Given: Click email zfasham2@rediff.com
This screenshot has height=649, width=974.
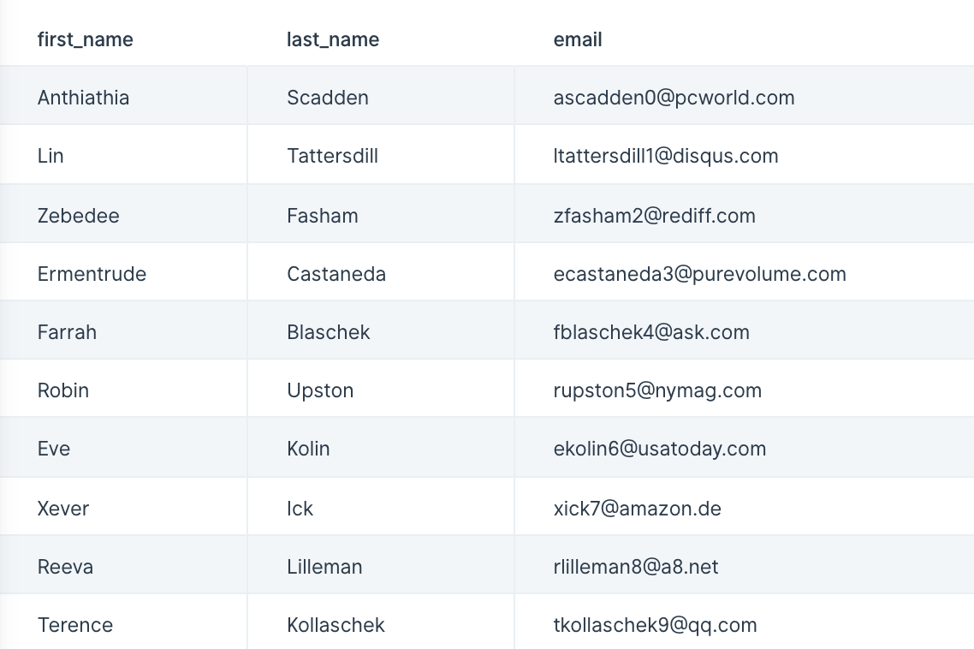Looking at the screenshot, I should [x=655, y=216].
